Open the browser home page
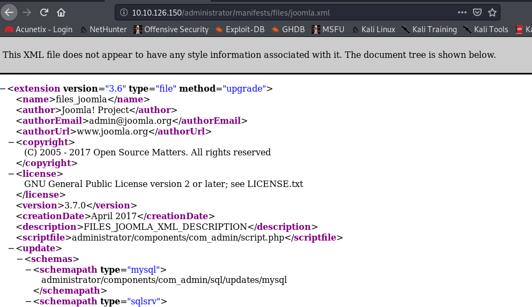This screenshot has height=307, width=532. 61,12
